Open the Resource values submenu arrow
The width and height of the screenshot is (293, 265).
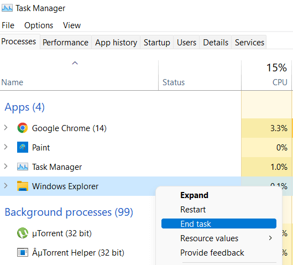pos(270,238)
